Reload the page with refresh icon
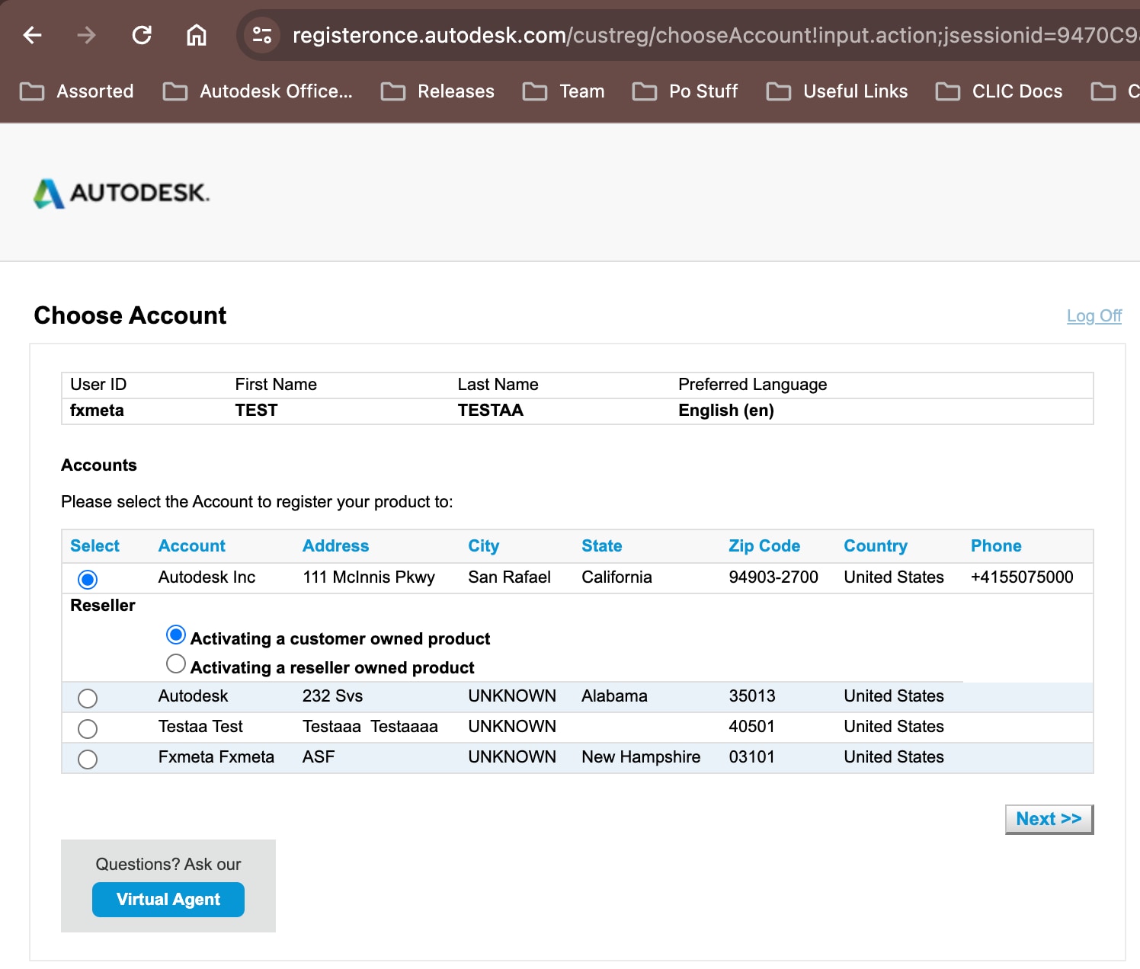Screen dimensions: 1140x969 pyautogui.click(x=142, y=35)
